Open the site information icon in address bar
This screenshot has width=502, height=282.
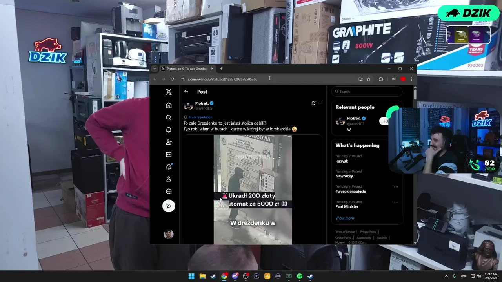[x=183, y=79]
